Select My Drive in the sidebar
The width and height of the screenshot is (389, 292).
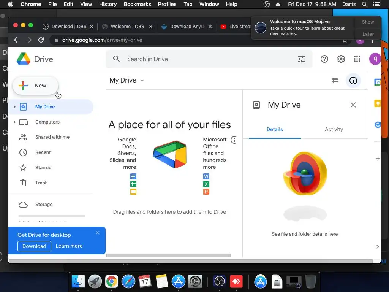(x=51, y=107)
